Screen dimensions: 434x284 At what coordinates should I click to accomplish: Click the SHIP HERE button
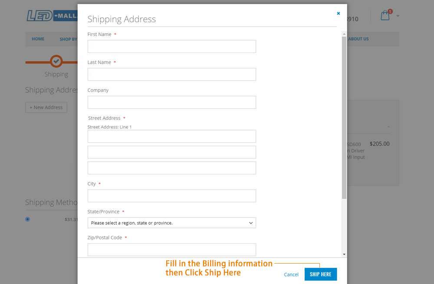(321, 274)
